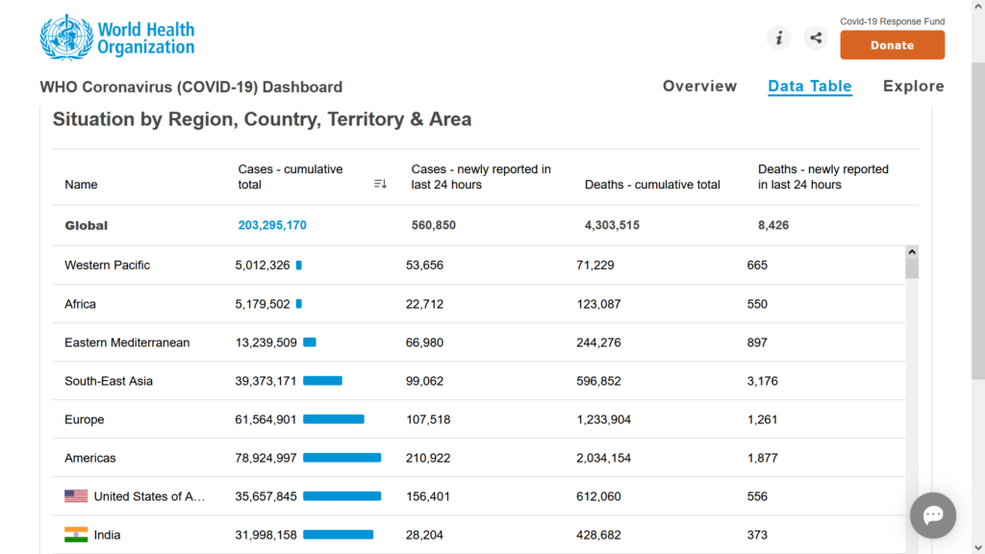Click India deaths total 428,682
The width and height of the screenshot is (985, 554).
click(x=598, y=535)
